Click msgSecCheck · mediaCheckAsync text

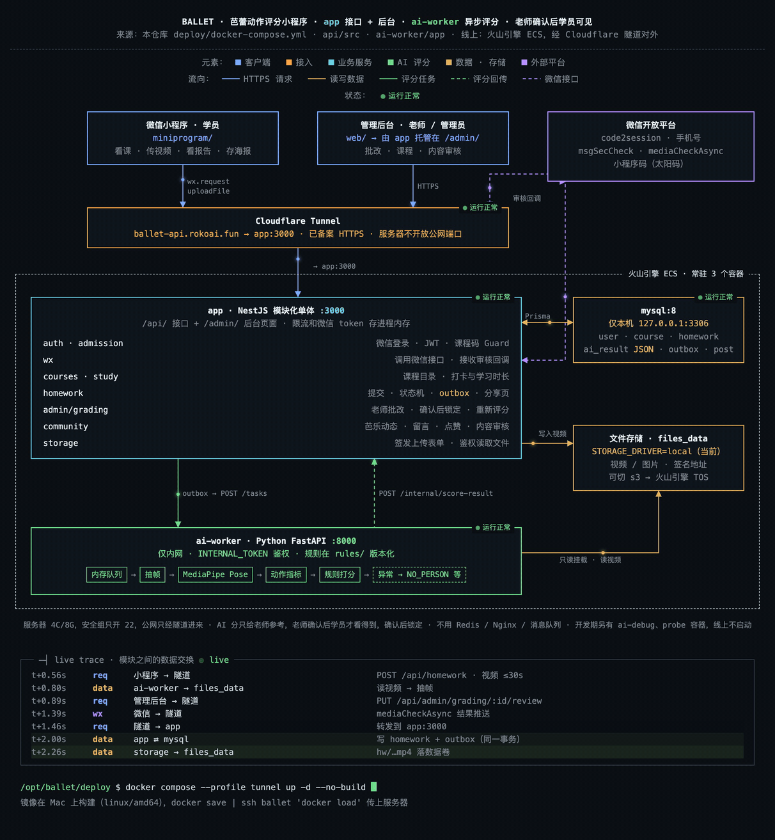pyautogui.click(x=651, y=151)
